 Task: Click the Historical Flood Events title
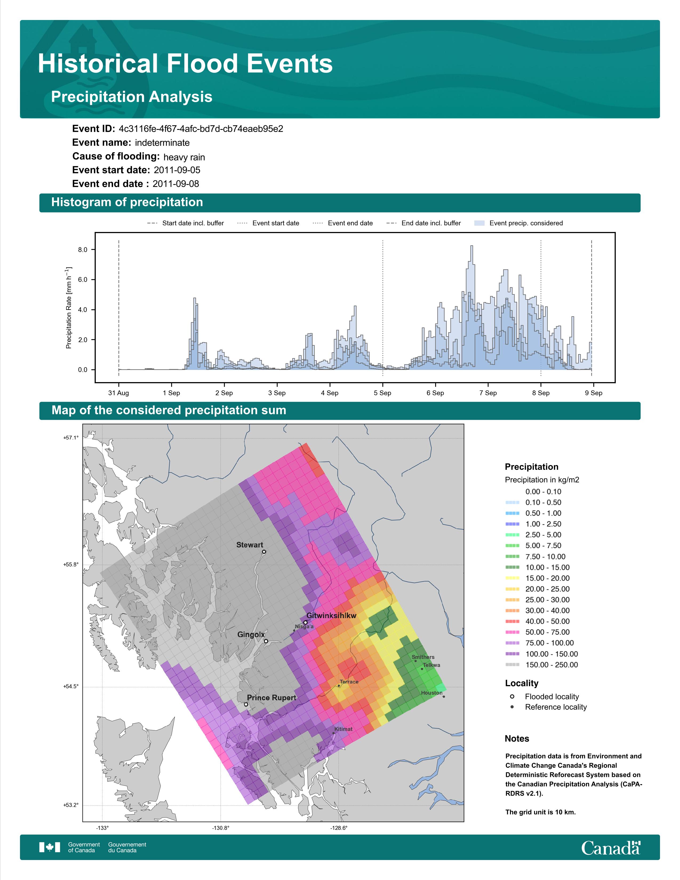pos(185,64)
